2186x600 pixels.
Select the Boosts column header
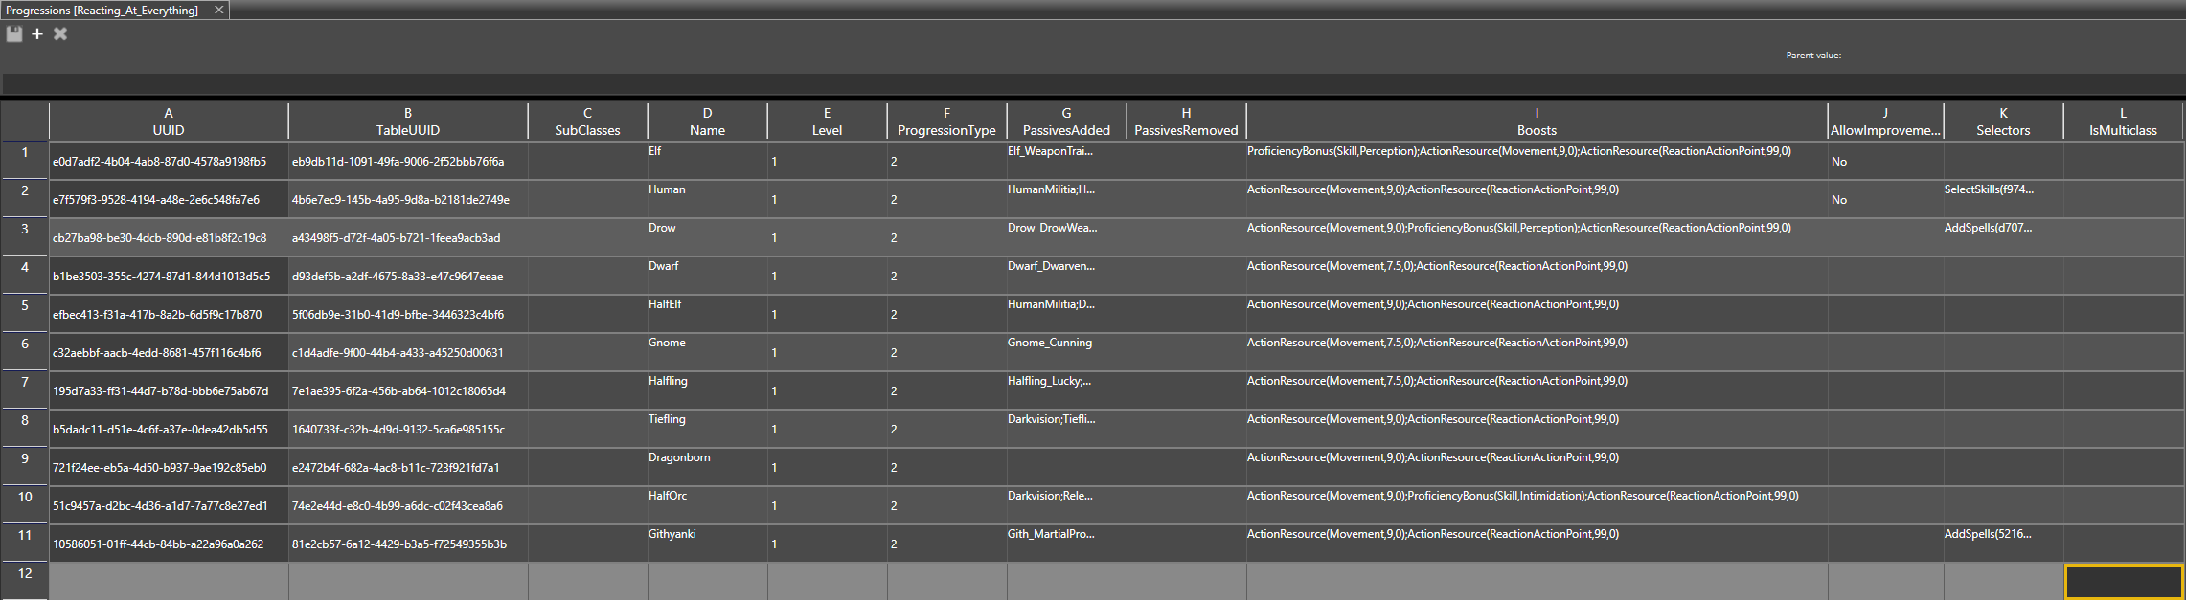(1537, 122)
